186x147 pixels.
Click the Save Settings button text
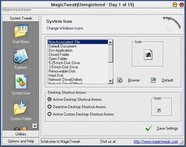click(x=167, y=128)
